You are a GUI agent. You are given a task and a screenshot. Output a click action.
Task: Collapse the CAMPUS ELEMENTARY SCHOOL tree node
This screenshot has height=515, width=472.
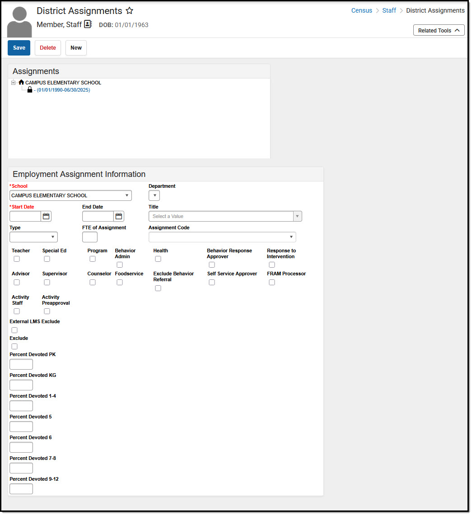tap(13, 82)
